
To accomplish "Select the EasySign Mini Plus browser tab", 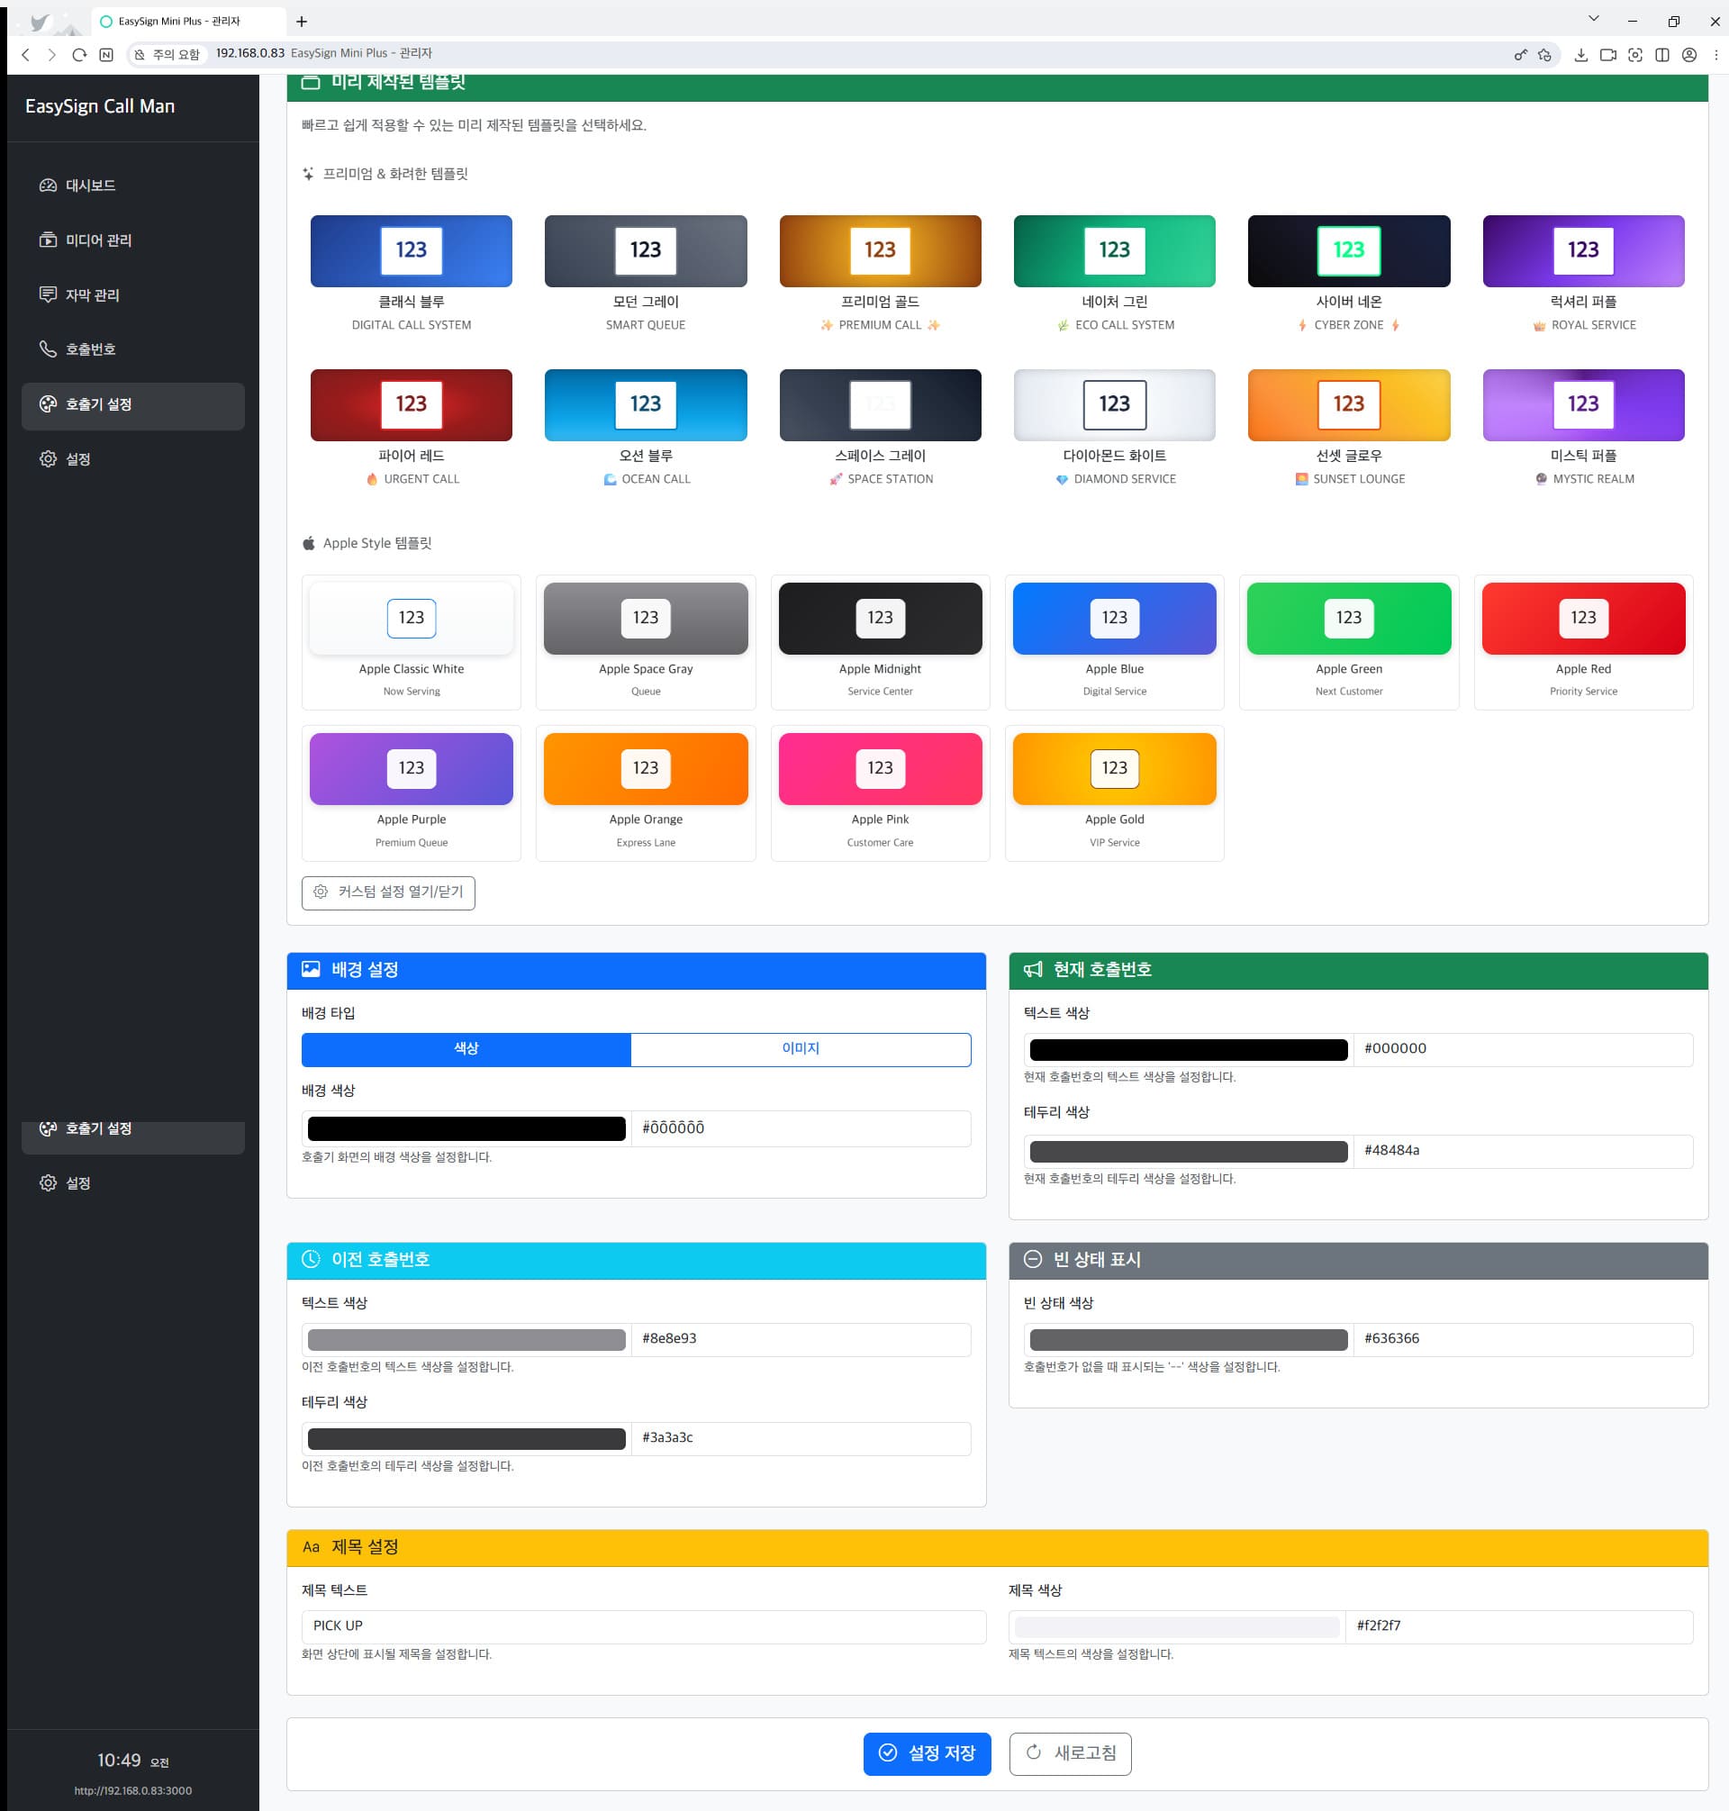I will (x=179, y=22).
